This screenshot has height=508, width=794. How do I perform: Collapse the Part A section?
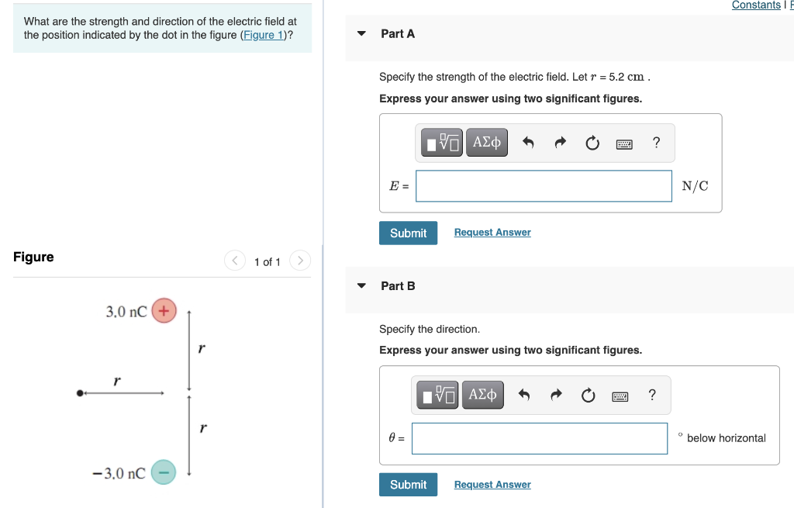click(361, 33)
